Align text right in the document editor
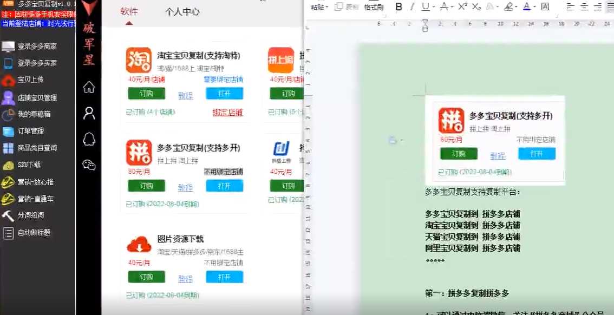The image size is (614, 315). tap(598, 6)
